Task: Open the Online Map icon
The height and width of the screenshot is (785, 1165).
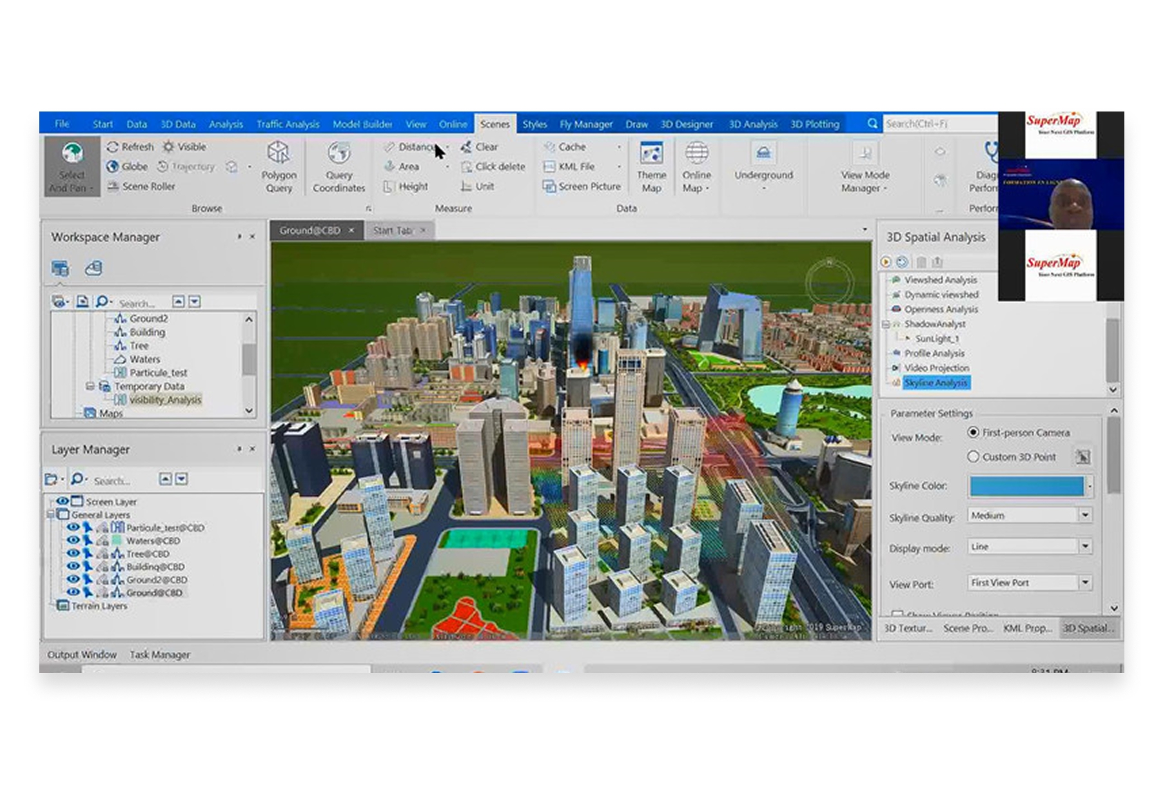Action: point(696,154)
